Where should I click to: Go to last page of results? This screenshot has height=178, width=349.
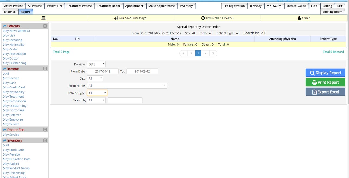[213, 53]
